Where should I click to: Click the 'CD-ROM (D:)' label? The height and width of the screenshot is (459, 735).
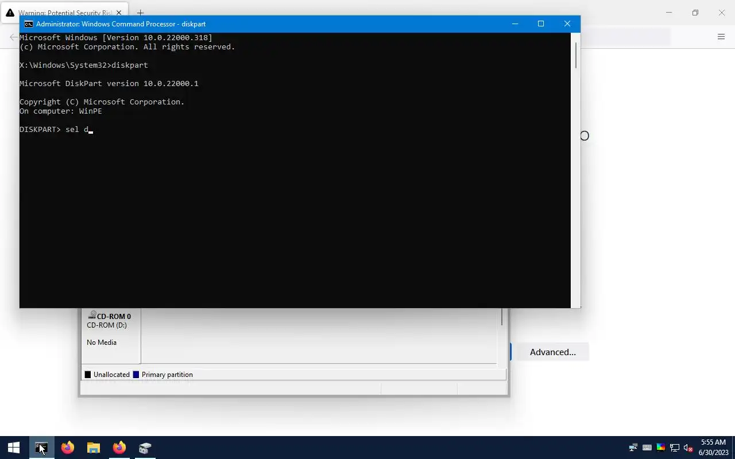point(107,325)
